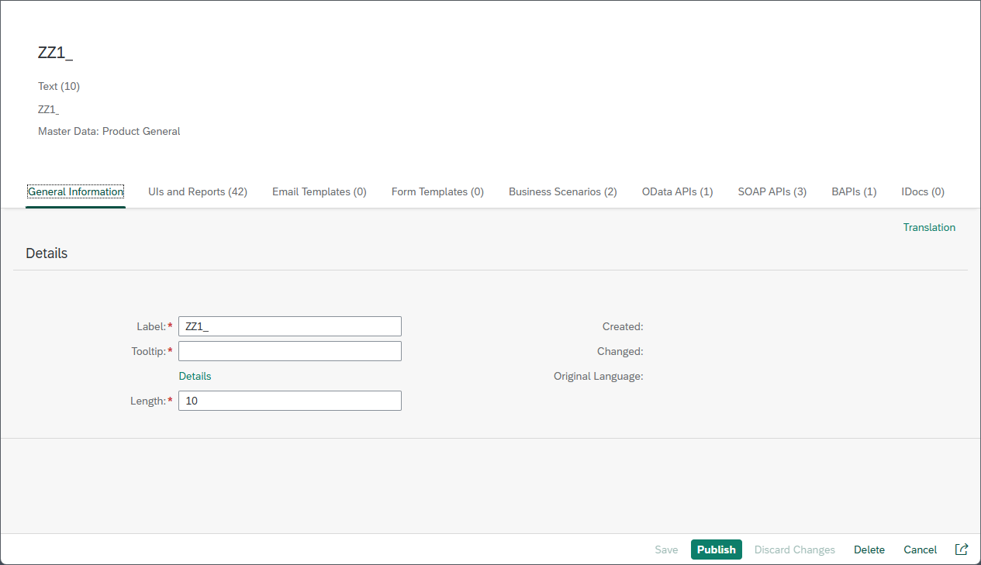Viewport: 981px width, 565px height.
Task: Click the Save button
Action: (666, 549)
